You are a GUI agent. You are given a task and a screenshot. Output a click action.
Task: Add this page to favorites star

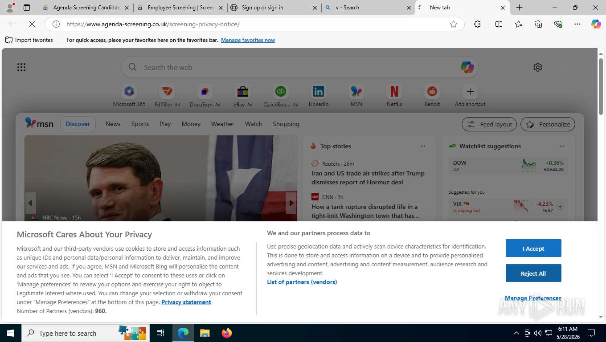(454, 24)
